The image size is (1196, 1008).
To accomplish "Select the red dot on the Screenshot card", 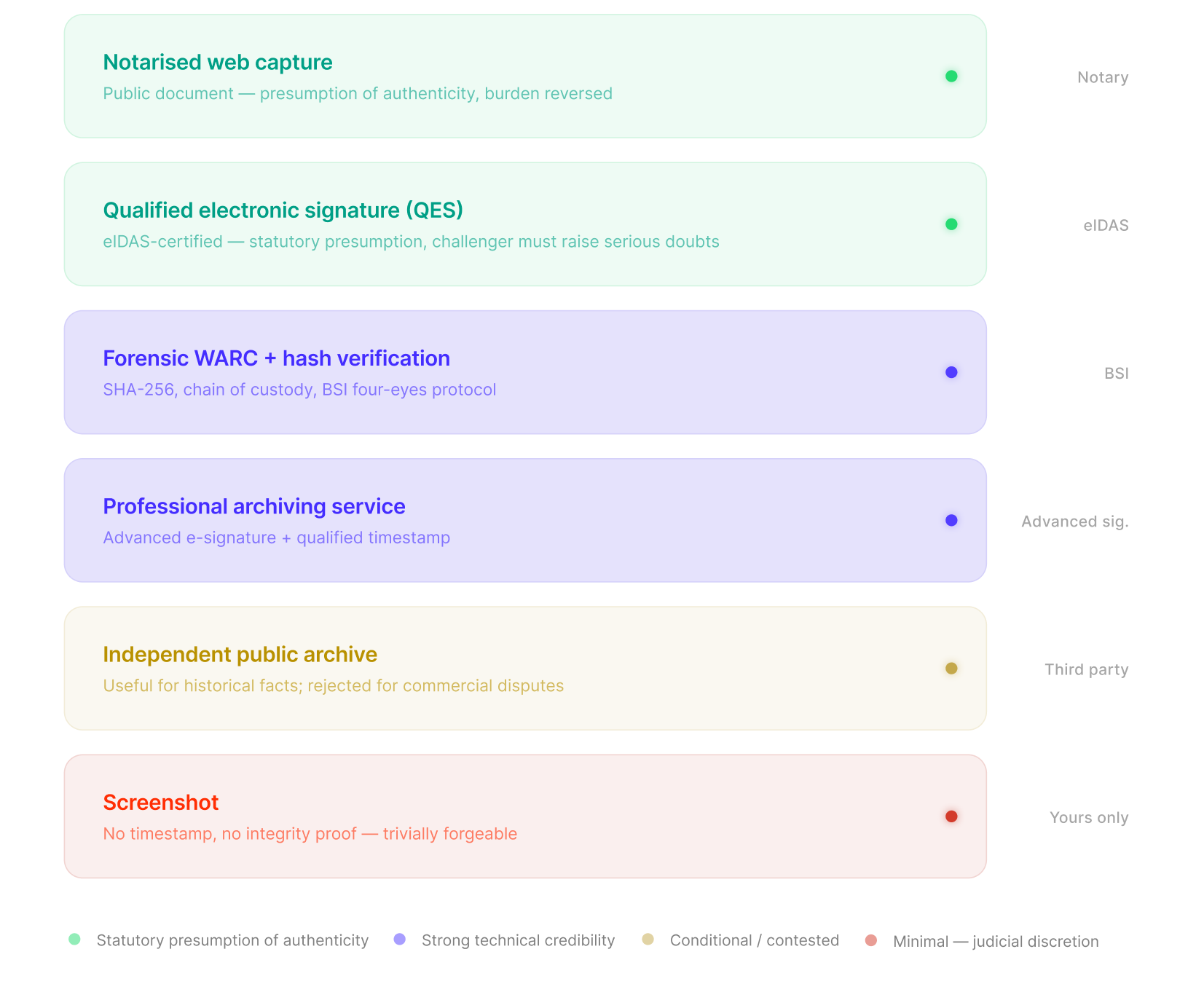I will 951,816.
